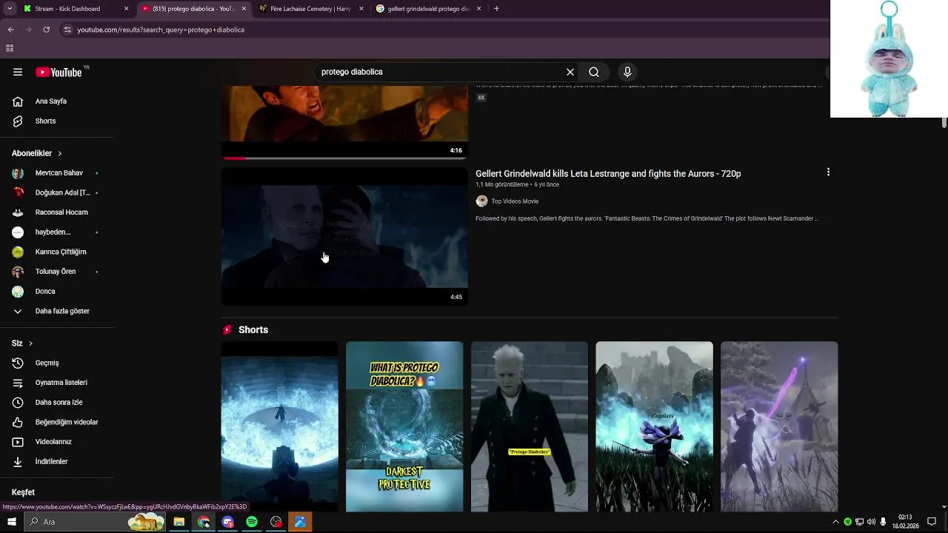
Task: Open the Gellert Grindelwald kills Leta Lestrange title
Action: [608, 173]
